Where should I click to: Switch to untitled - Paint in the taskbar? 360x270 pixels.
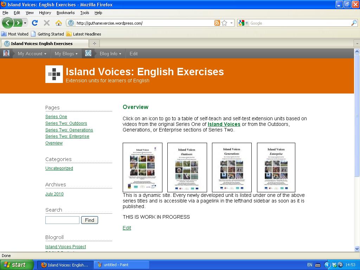tap(121, 265)
